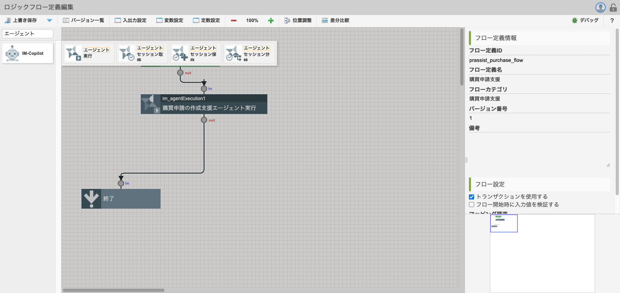Open バージョン一覧 version list
The image size is (620, 293).
click(83, 21)
